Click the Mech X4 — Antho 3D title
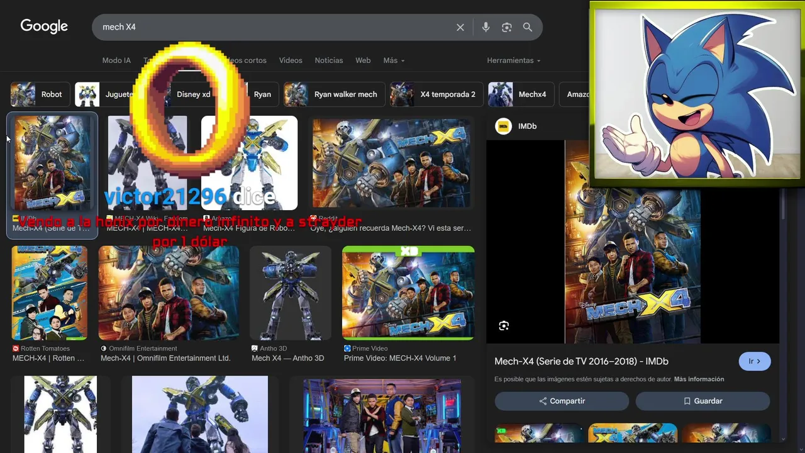The image size is (805, 453). pyautogui.click(x=287, y=358)
